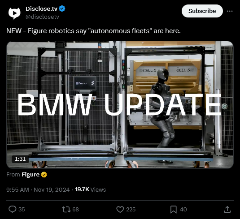Open the reply comment icon
240x219 pixels.
click(x=13, y=209)
